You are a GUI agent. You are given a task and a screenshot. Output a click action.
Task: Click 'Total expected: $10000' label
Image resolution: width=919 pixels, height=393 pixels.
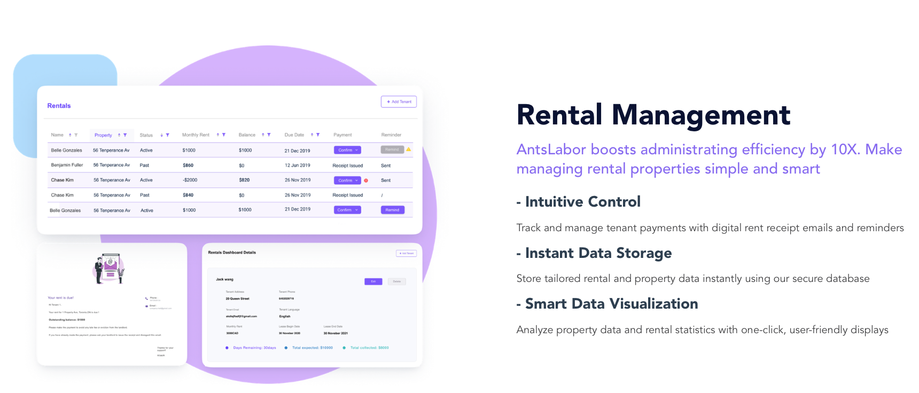pos(313,348)
